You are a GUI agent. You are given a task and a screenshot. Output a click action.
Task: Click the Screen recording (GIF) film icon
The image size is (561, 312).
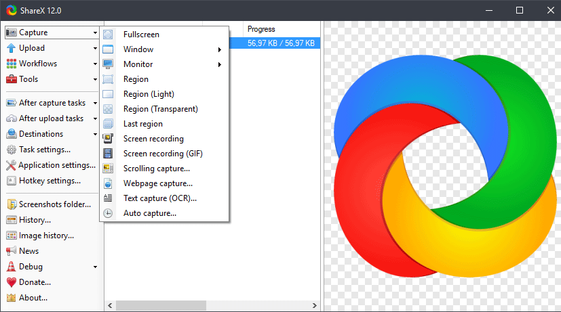[108, 154]
